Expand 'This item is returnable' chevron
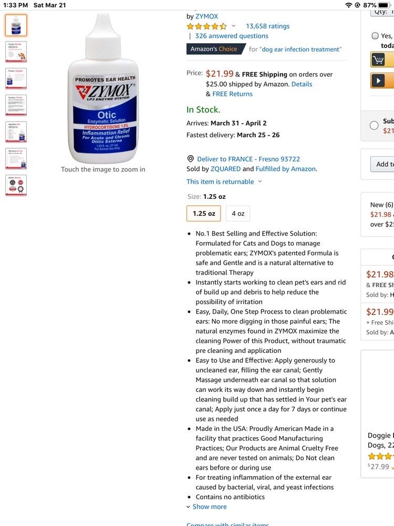 tap(260, 181)
